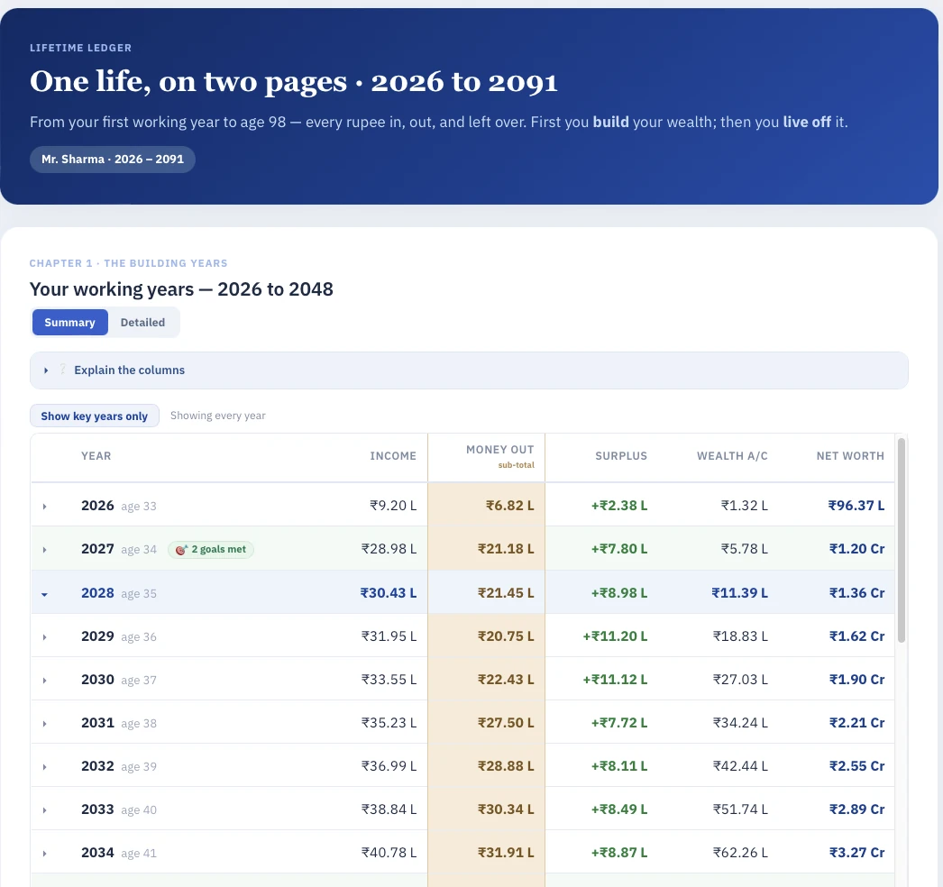943x887 pixels.
Task: Click wealth value ₹11.39 L
Action: pos(740,593)
